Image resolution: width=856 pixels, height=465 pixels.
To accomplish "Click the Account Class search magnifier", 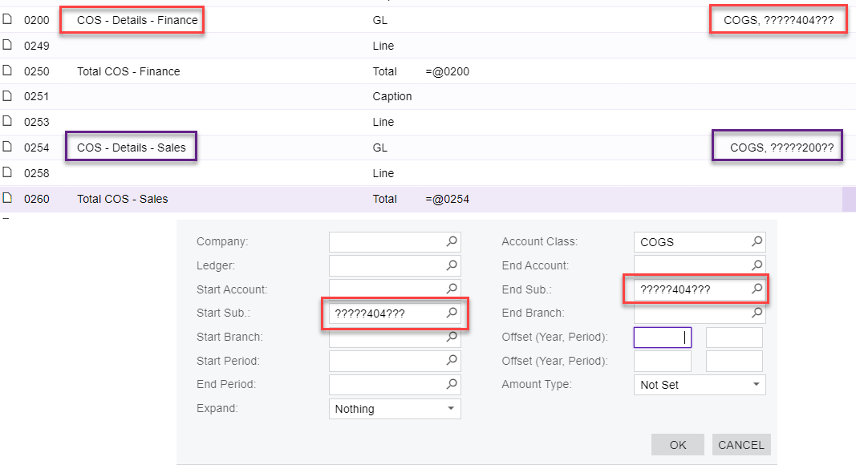I will (757, 241).
